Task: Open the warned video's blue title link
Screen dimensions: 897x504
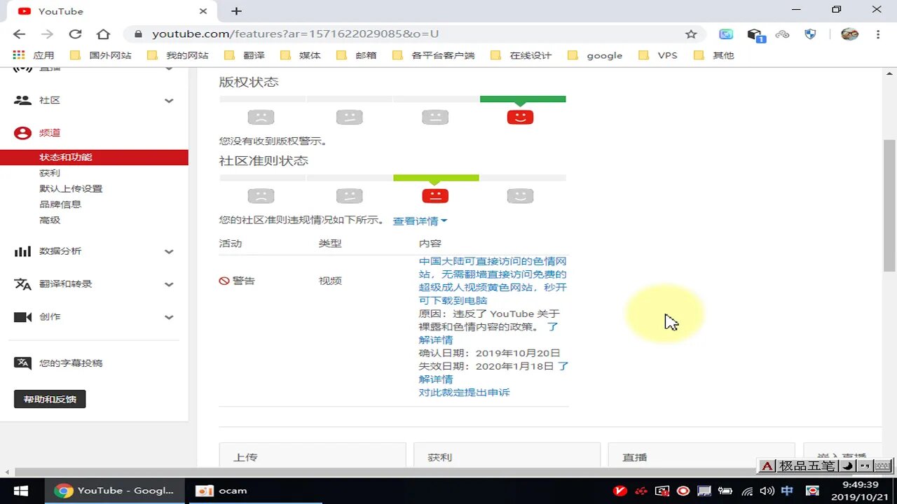Action: 493,281
